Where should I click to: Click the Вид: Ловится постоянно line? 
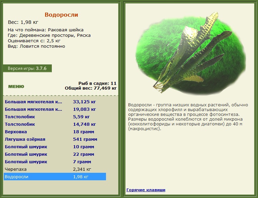(x=36, y=46)
